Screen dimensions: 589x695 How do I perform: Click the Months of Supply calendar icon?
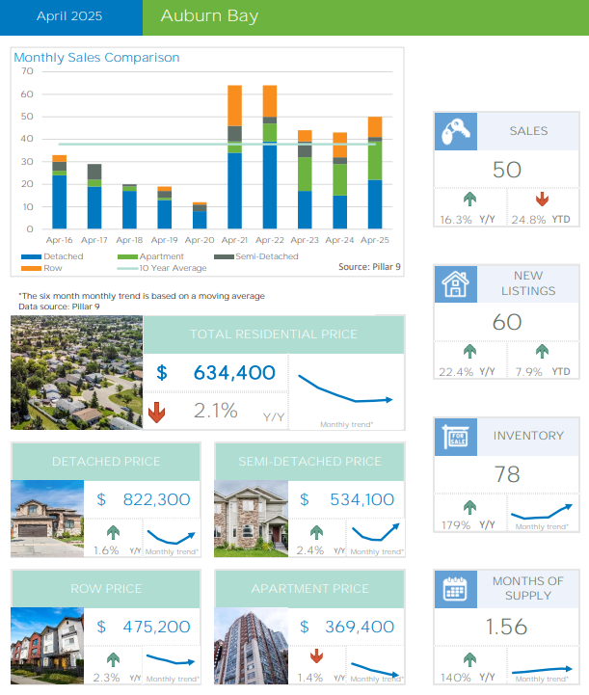pyautogui.click(x=454, y=588)
